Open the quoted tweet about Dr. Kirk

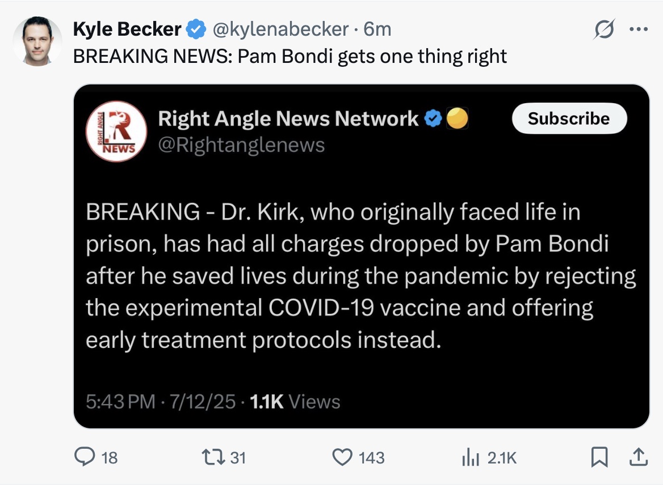361,275
